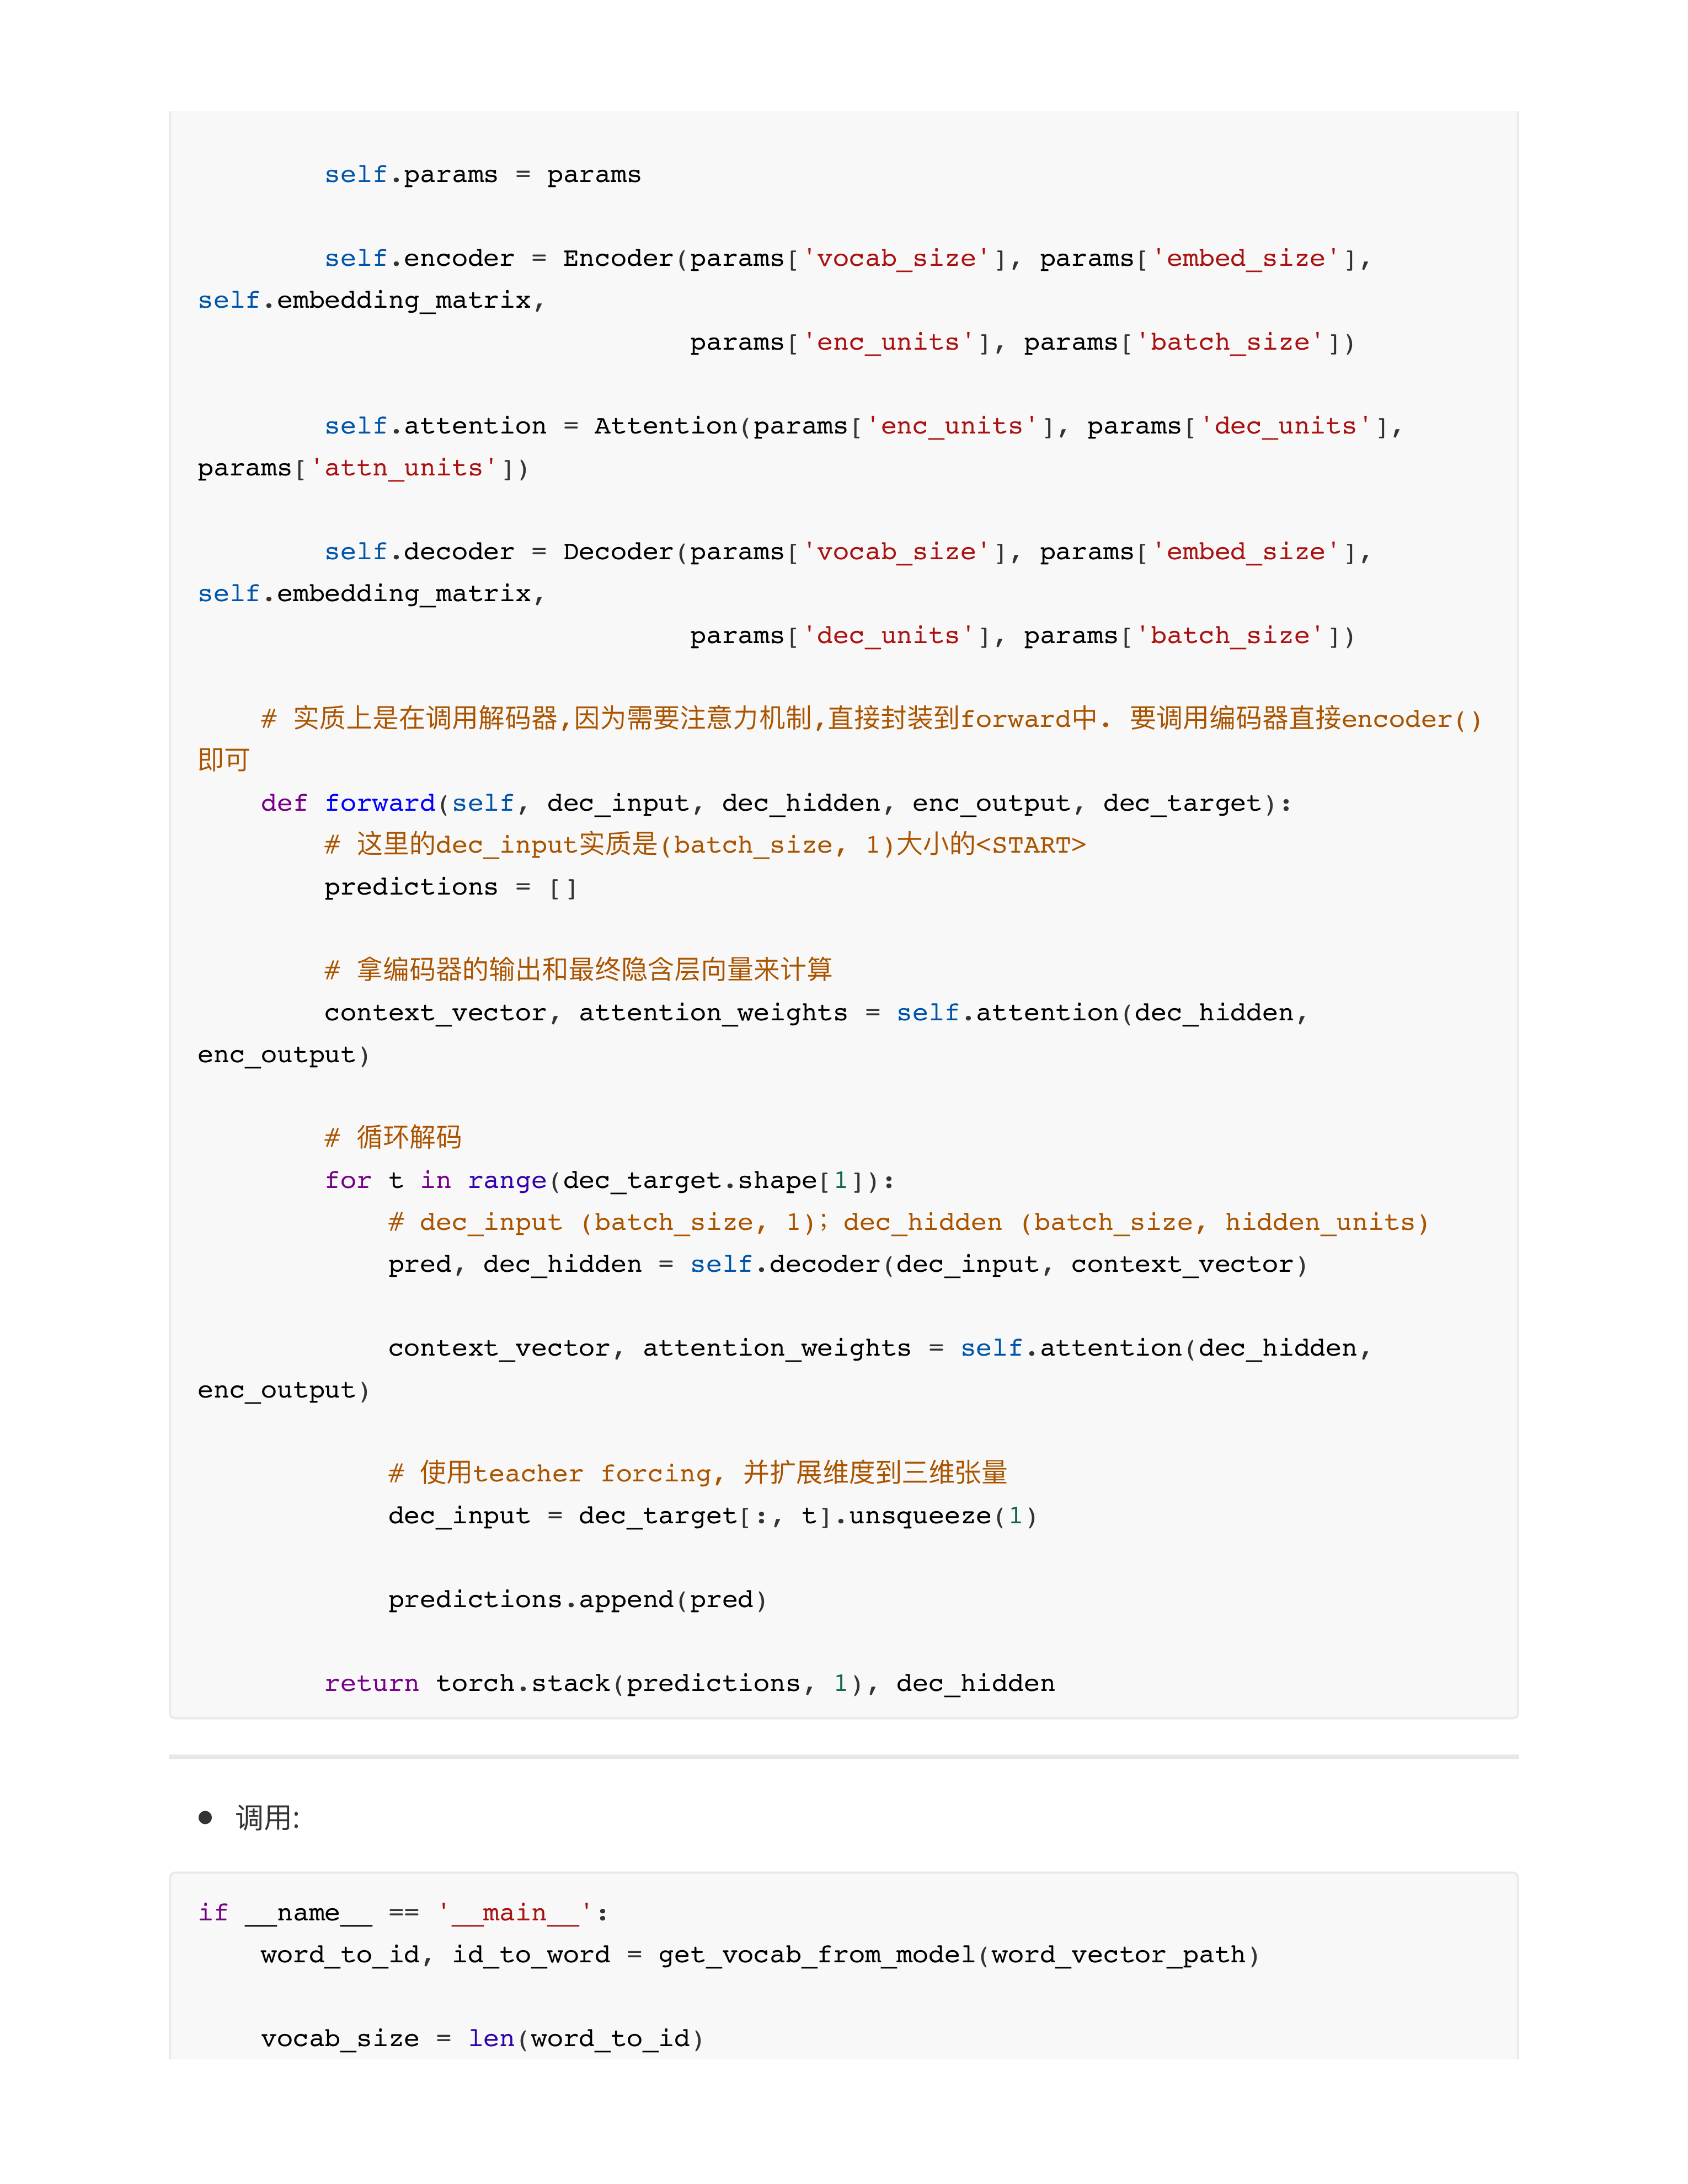Click the return torch.stack line
Image resolution: width=1688 pixels, height=2184 pixels.
pyautogui.click(x=689, y=1684)
